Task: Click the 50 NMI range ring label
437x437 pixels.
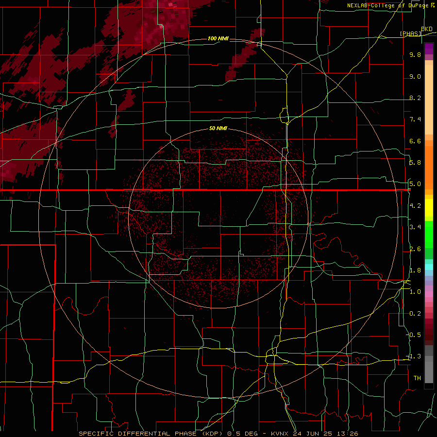Action: point(218,128)
